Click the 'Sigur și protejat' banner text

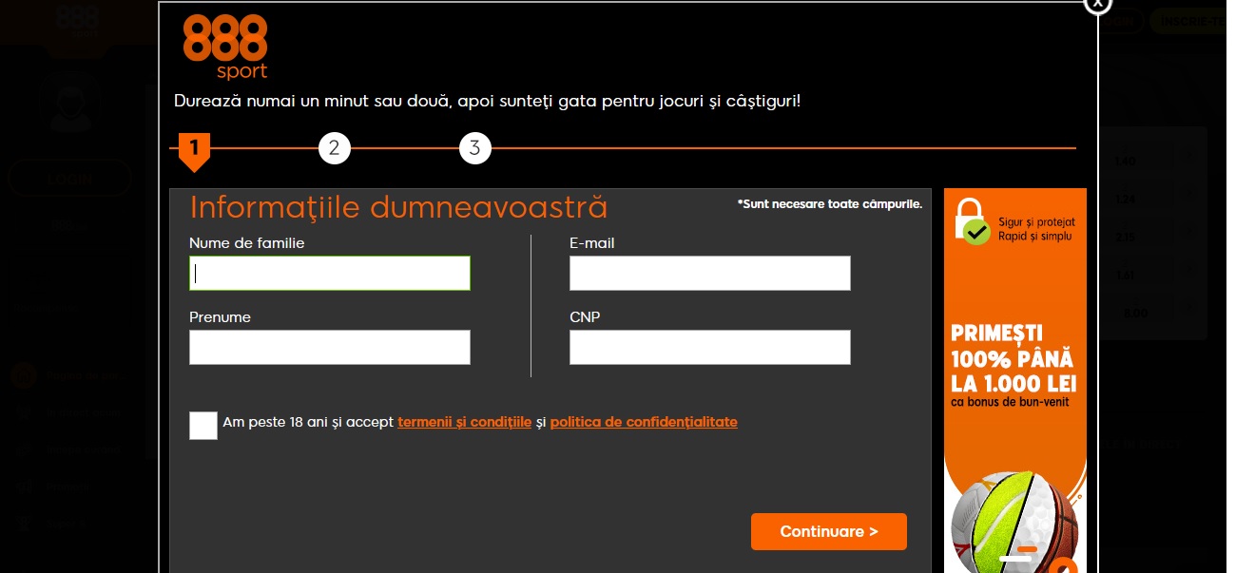[x=1036, y=222]
